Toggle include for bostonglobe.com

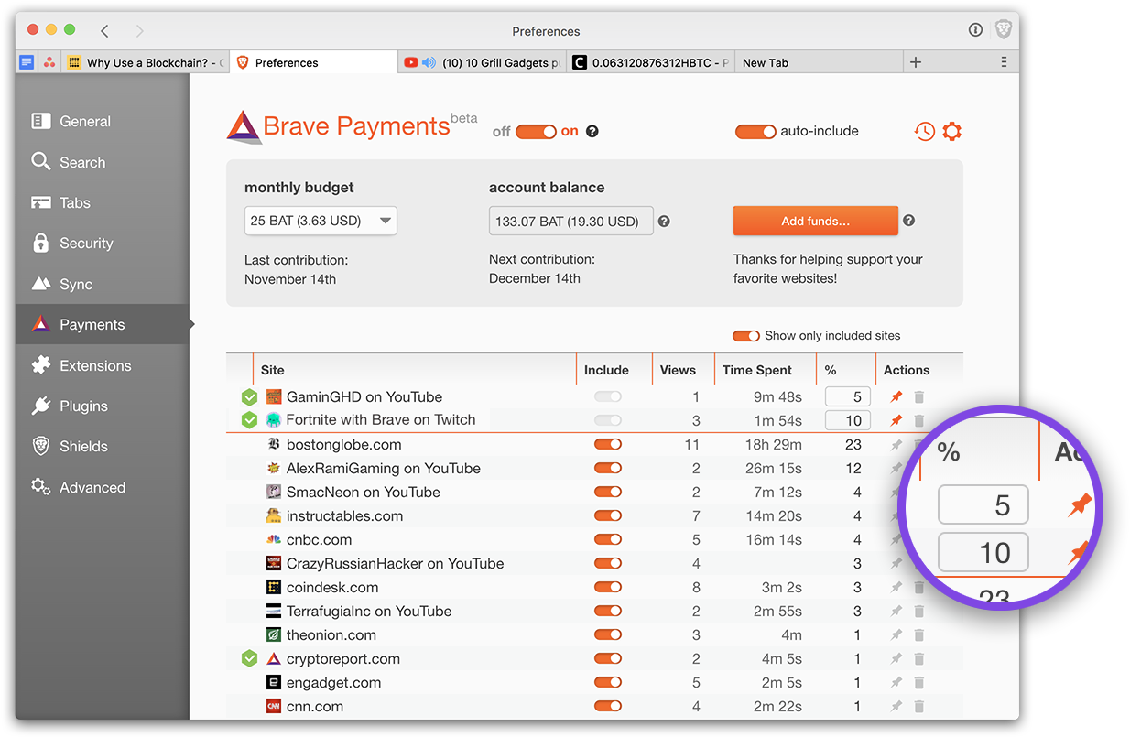click(x=608, y=444)
